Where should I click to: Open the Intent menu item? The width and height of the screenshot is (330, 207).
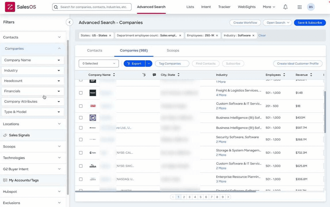[206, 7]
